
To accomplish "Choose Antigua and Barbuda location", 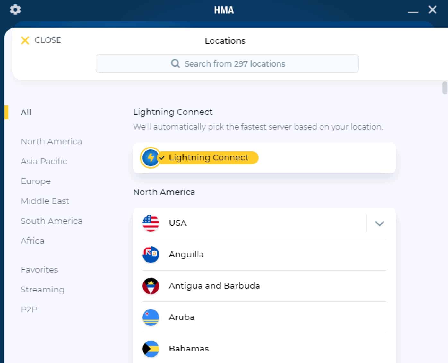I will tap(264, 286).
